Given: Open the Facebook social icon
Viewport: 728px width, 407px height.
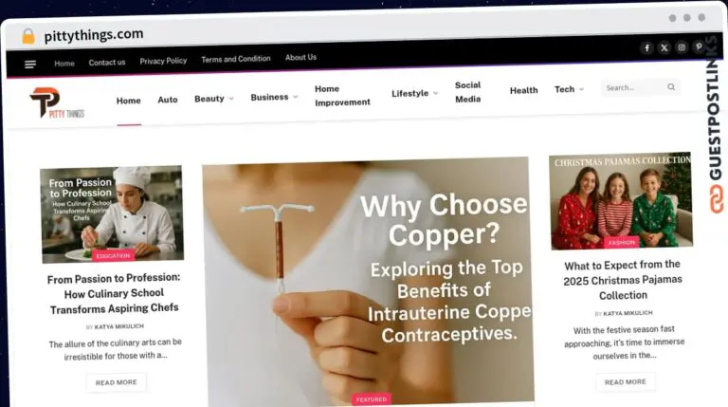Looking at the screenshot, I should (646, 47).
